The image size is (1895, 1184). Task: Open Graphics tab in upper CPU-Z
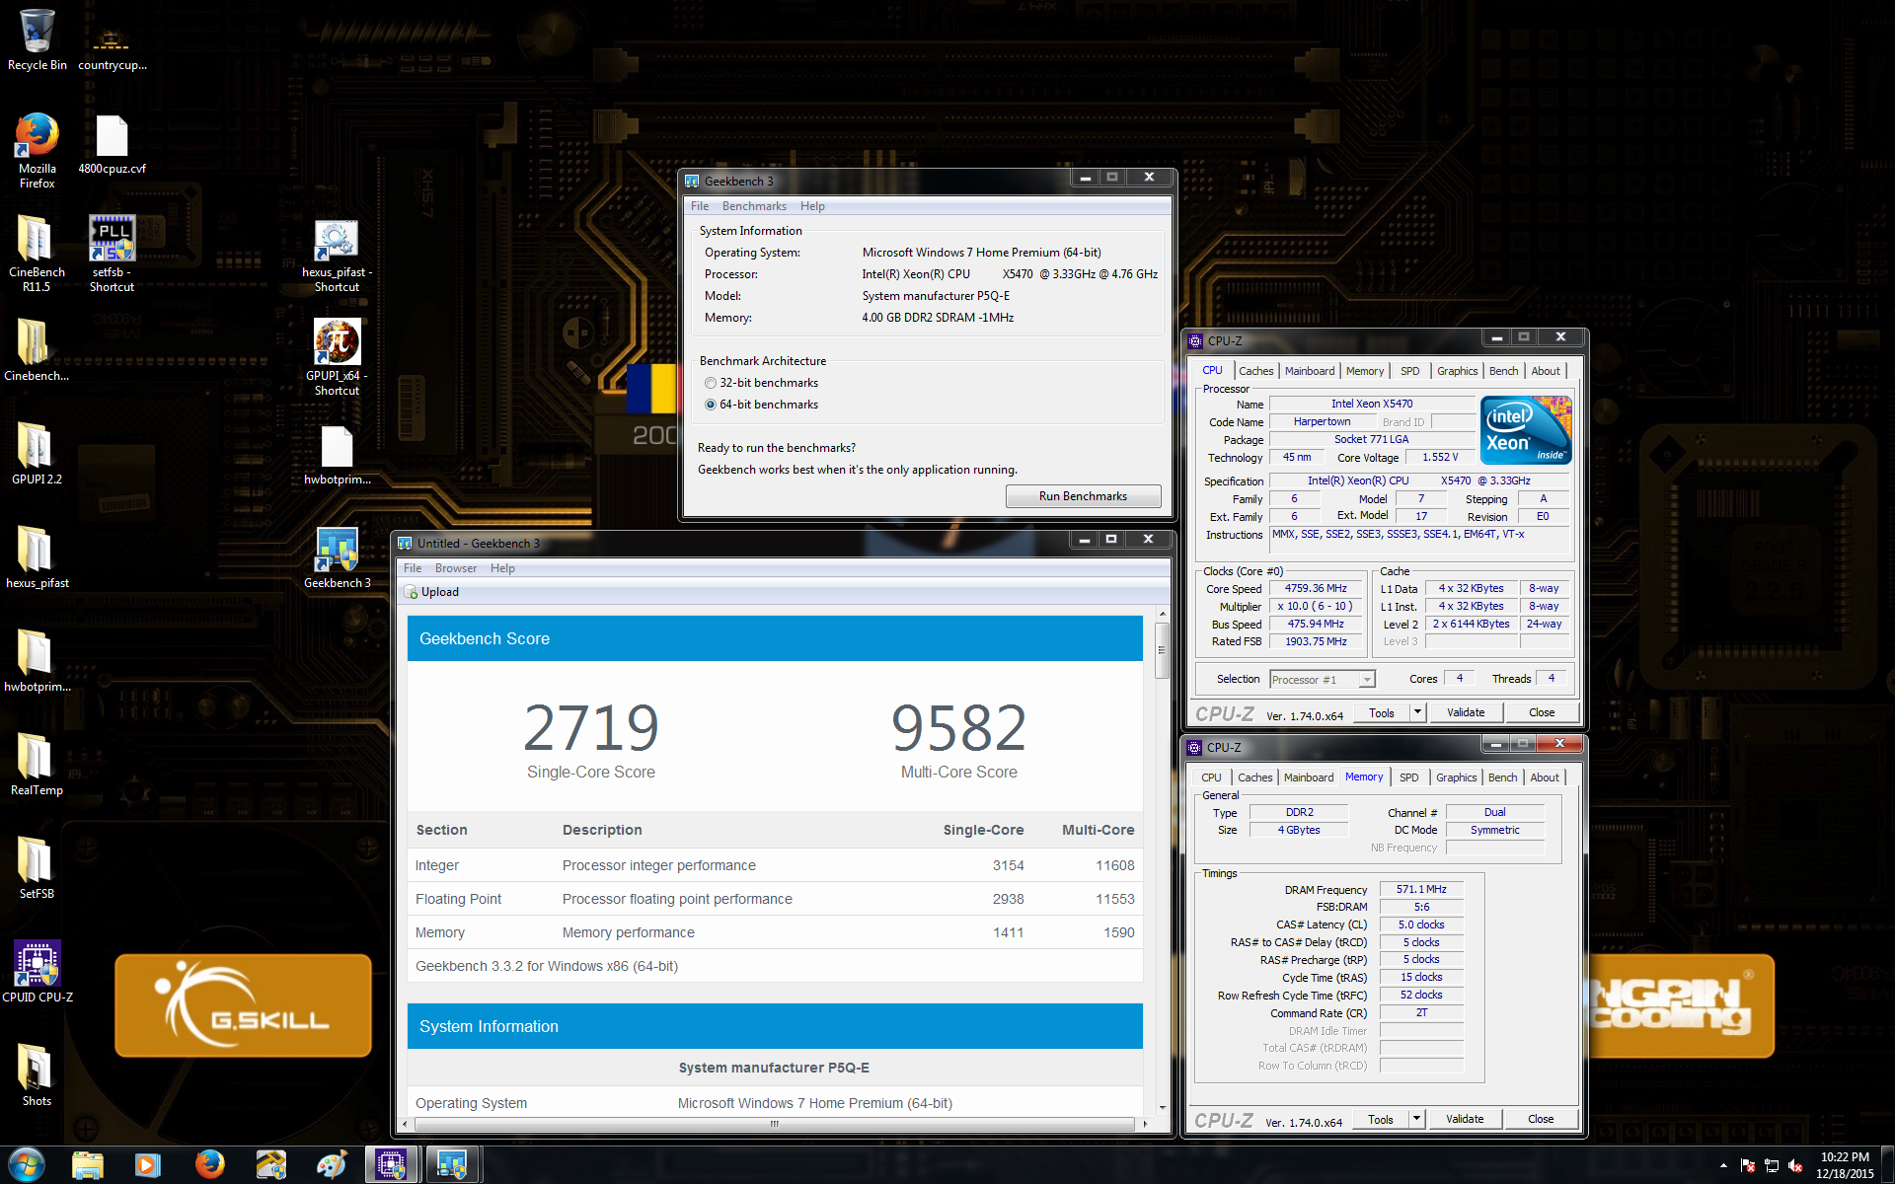tap(1457, 371)
